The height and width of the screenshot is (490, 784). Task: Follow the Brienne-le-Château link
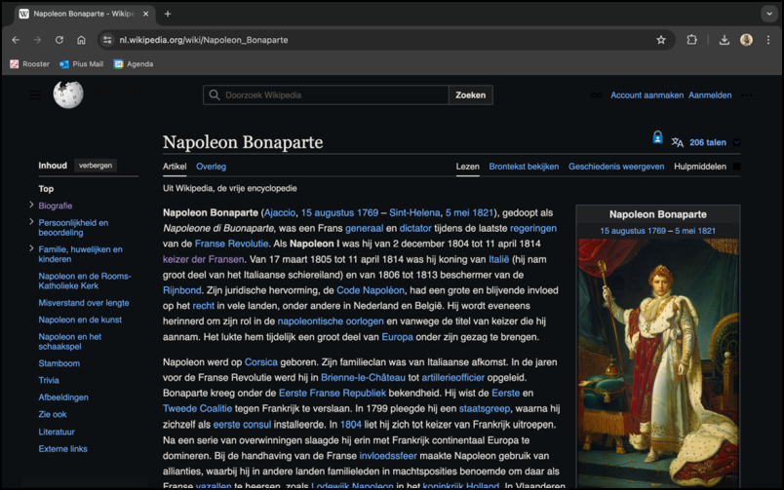coord(363,378)
